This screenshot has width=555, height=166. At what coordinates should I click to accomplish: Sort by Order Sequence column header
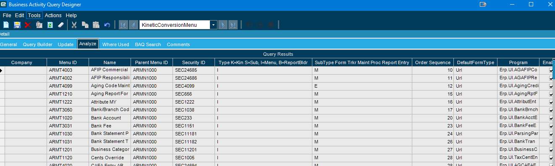pyautogui.click(x=433, y=62)
